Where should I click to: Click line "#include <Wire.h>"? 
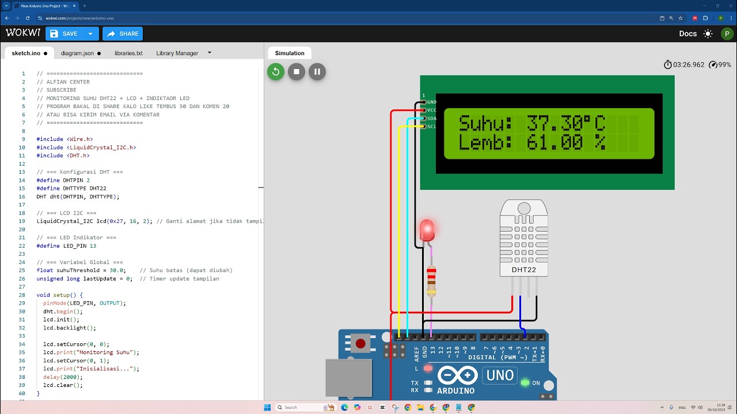click(64, 139)
